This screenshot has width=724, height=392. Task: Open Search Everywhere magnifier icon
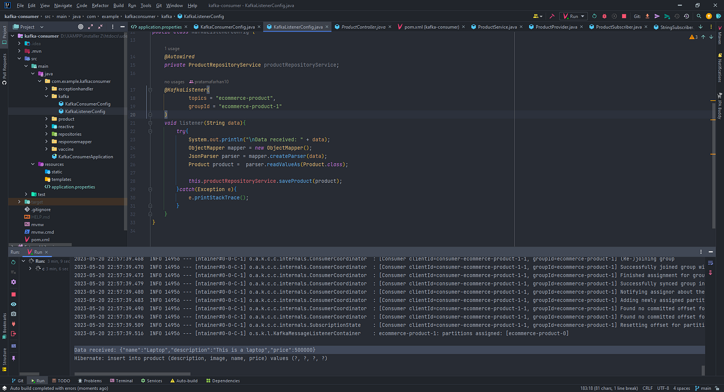[x=699, y=17]
